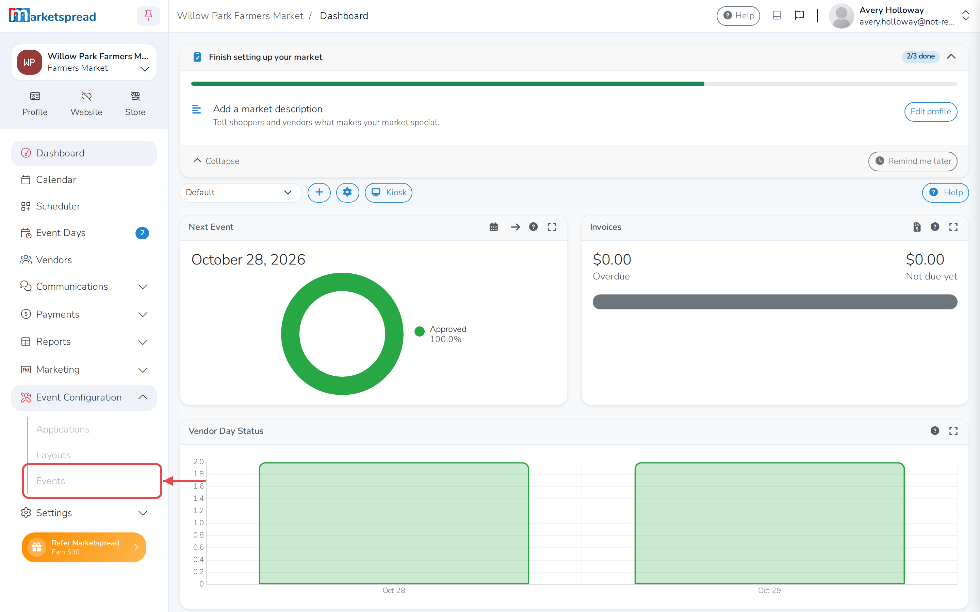
Task: Expand Vendor Day Status to fullscreen
Action: pyautogui.click(x=953, y=431)
